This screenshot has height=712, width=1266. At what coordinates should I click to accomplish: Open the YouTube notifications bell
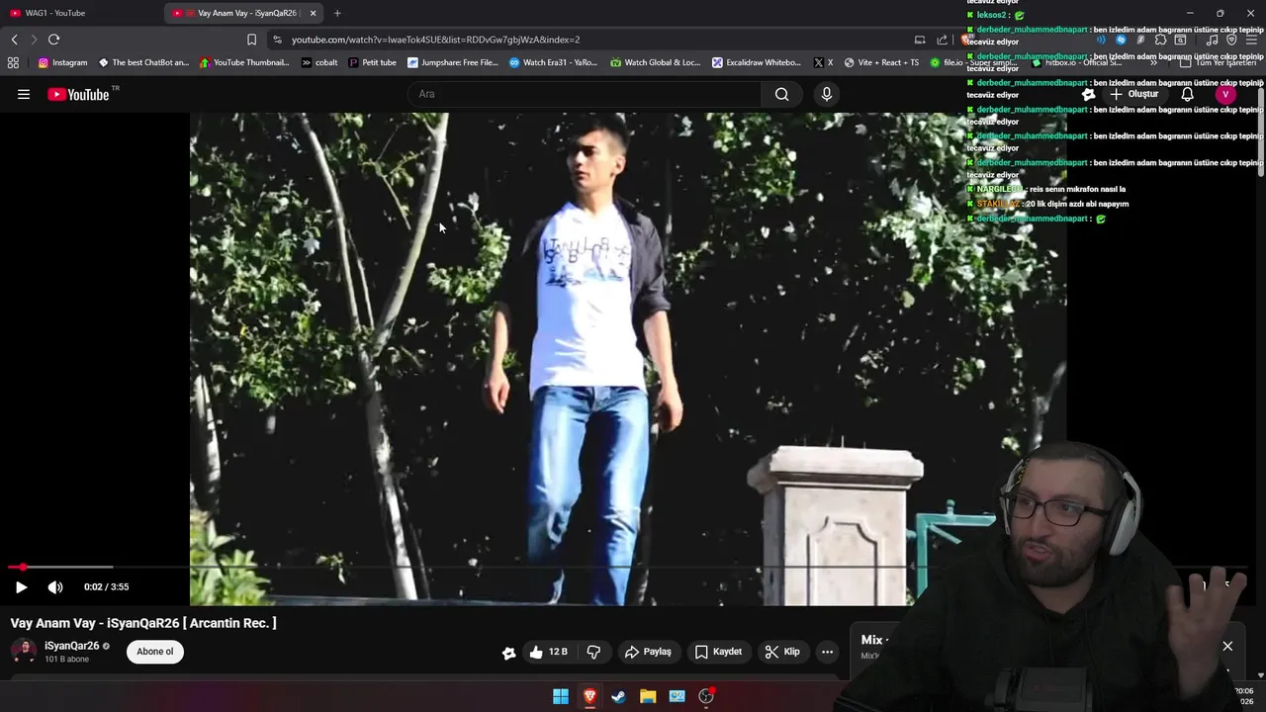coord(1187,94)
